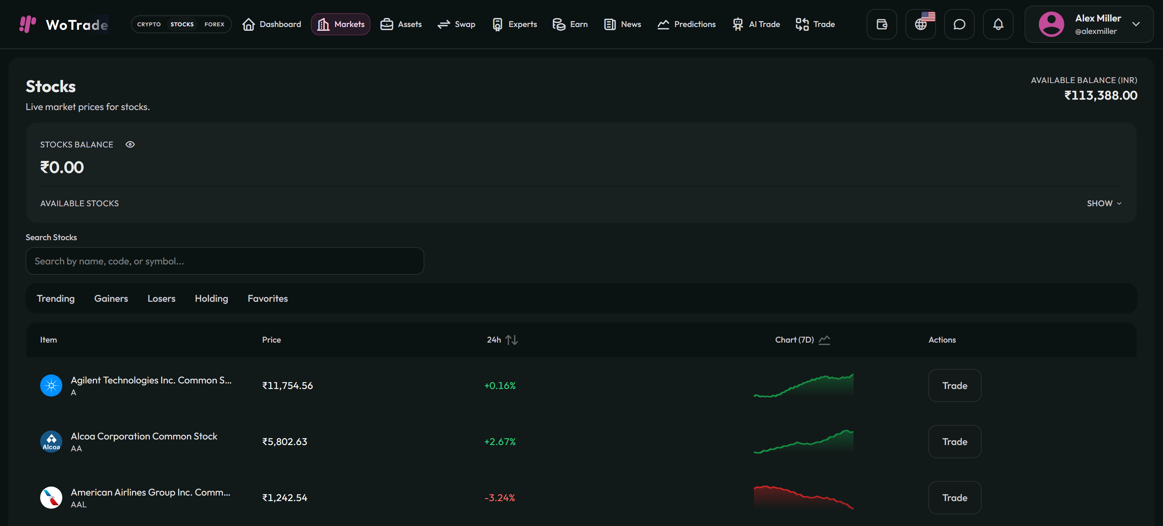
Task: Open the News page link
Action: point(623,24)
